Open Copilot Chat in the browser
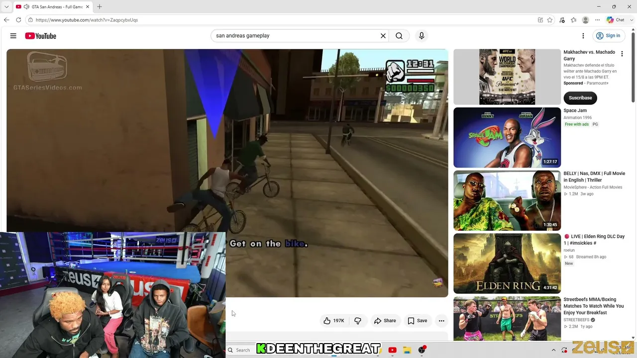Screen dimensions: 637x358 click(x=616, y=20)
